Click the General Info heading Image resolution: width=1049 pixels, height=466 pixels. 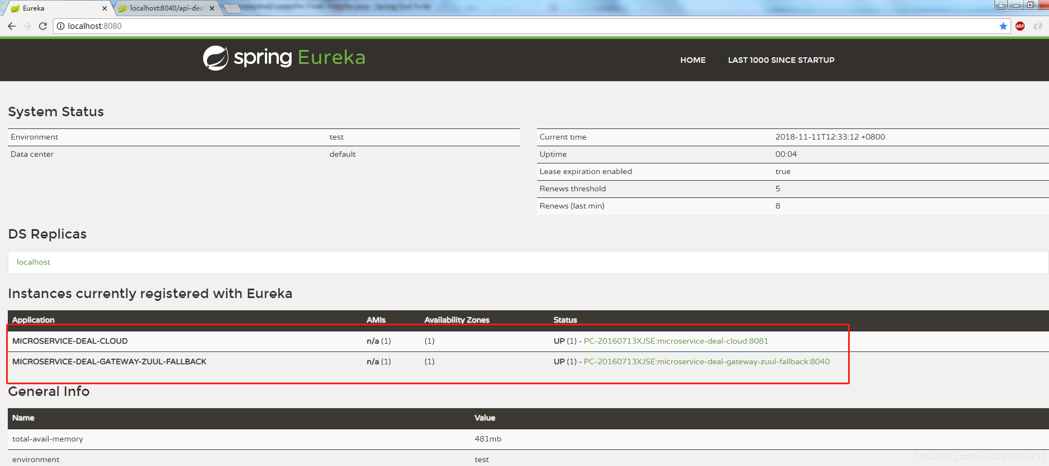tap(49, 391)
